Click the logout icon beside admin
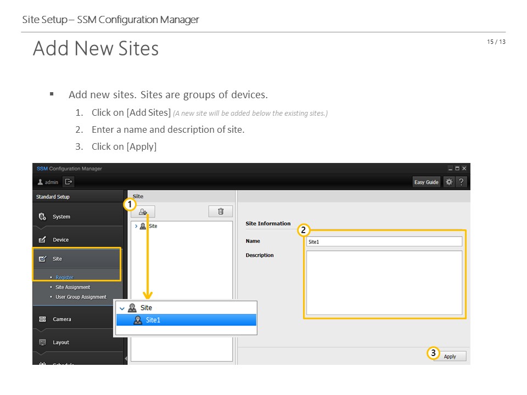527x395 pixels. tap(69, 182)
